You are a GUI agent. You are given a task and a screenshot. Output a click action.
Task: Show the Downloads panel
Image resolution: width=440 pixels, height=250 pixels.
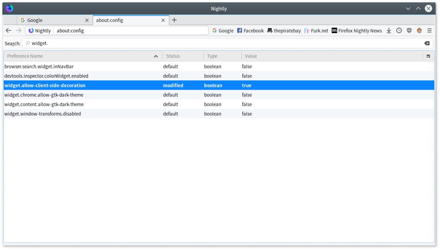[x=389, y=31]
